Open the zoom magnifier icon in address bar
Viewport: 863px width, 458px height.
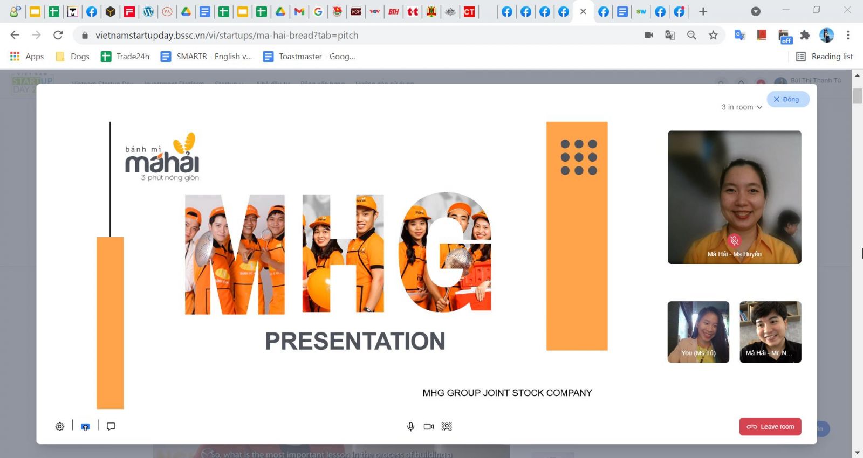[691, 35]
